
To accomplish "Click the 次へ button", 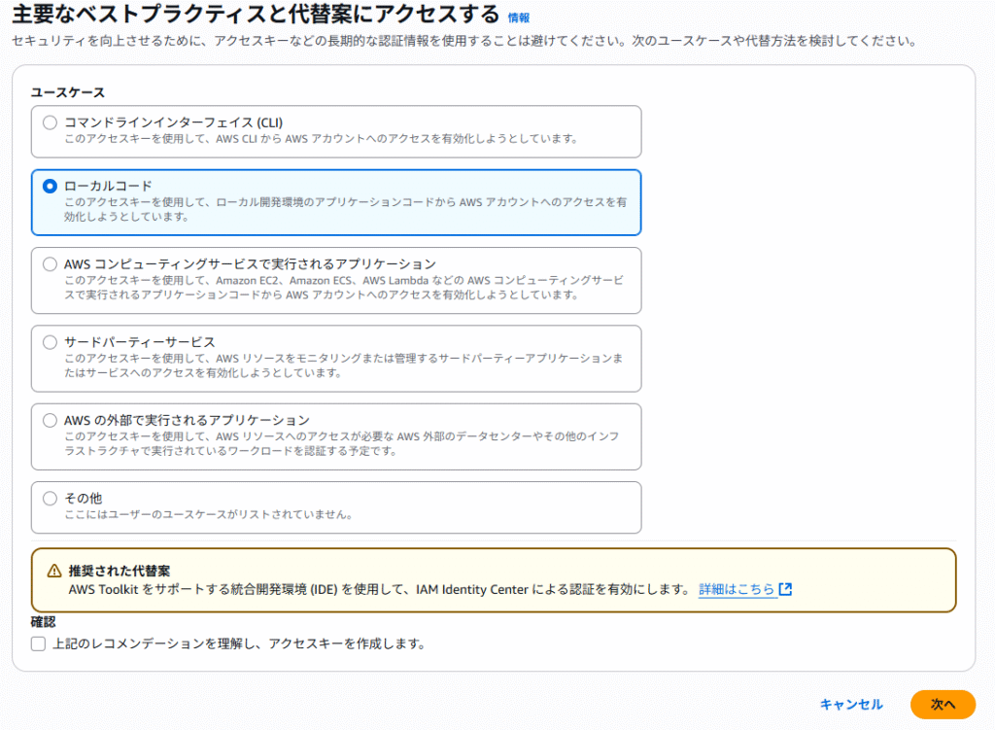I will (943, 704).
